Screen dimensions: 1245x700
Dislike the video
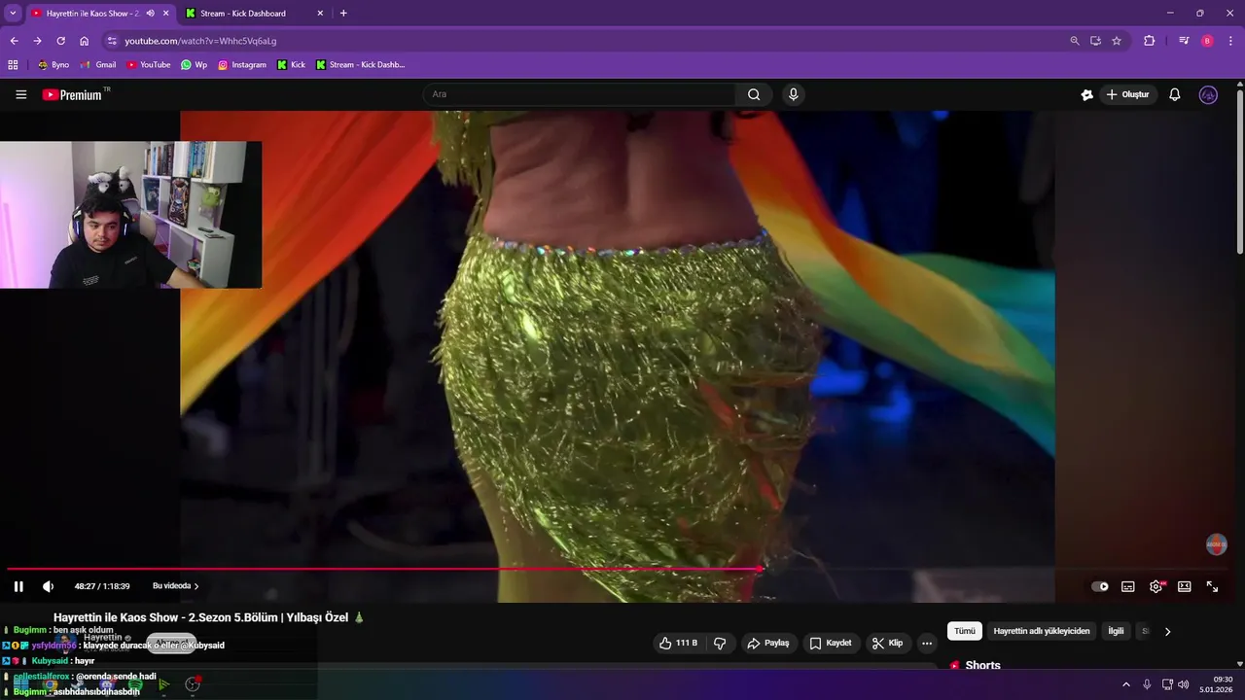pyautogui.click(x=720, y=643)
